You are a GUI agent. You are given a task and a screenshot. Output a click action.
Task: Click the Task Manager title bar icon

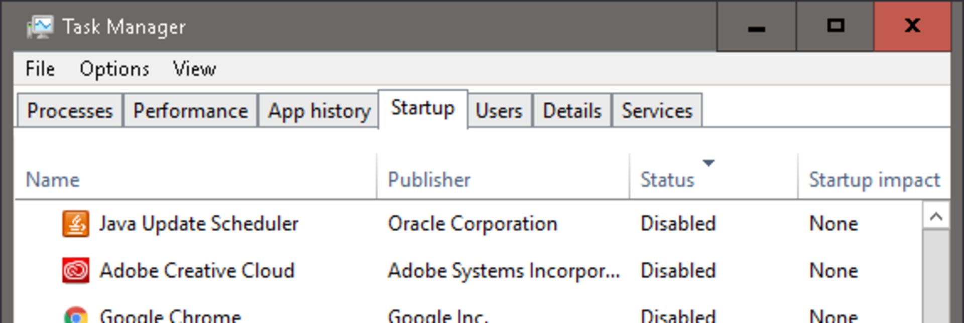click(x=40, y=27)
